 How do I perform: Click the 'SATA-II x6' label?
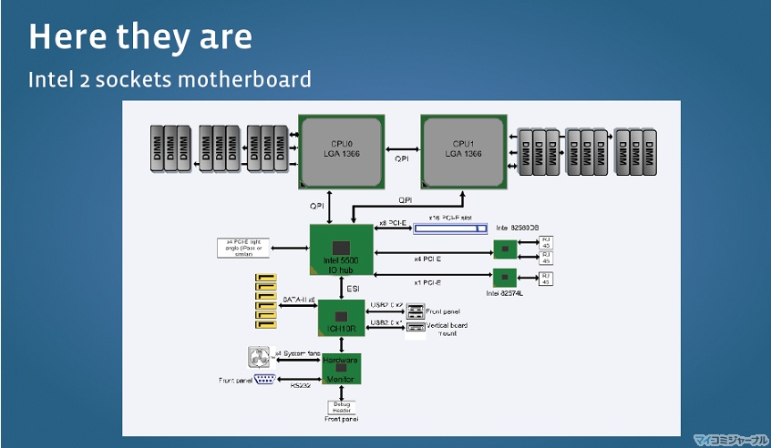coord(299,300)
